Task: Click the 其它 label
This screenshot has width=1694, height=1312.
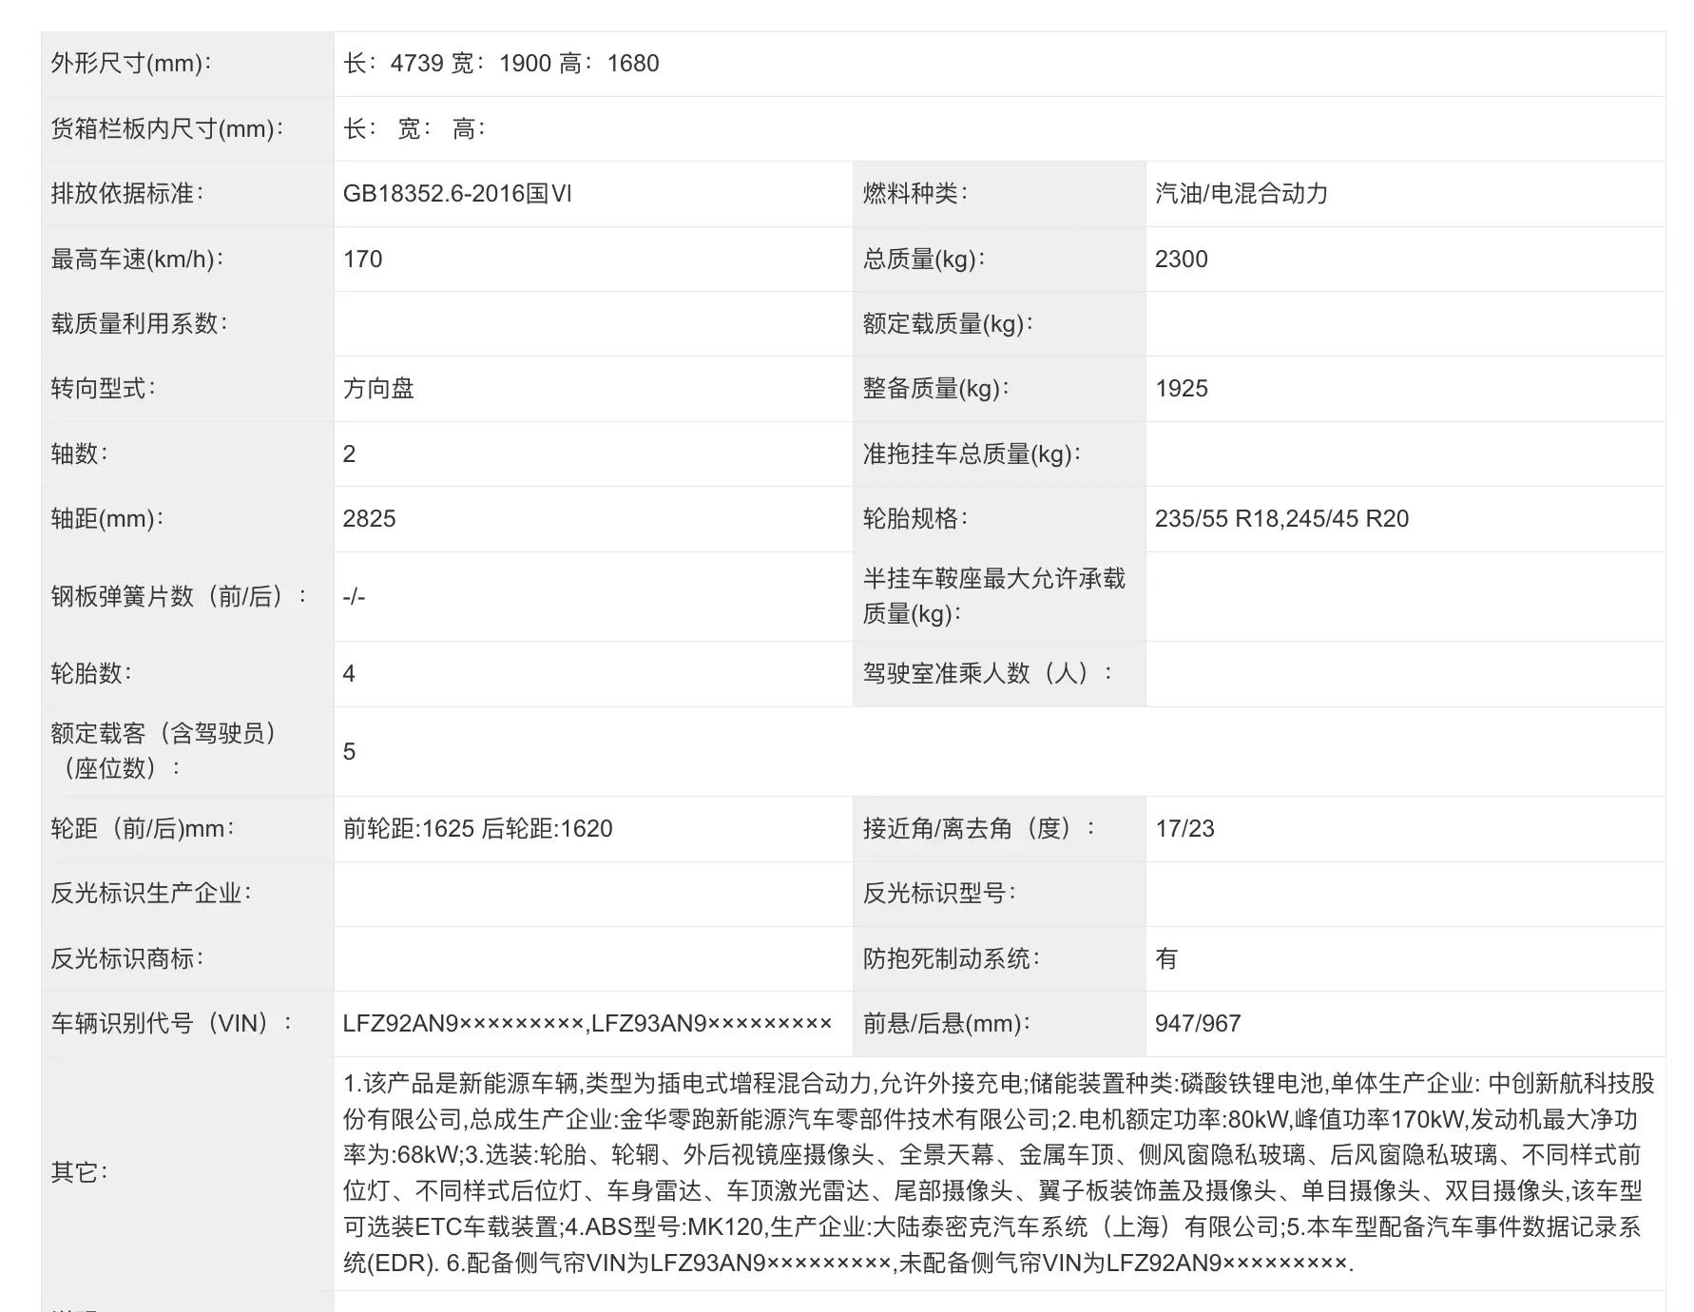Action: (x=80, y=1172)
